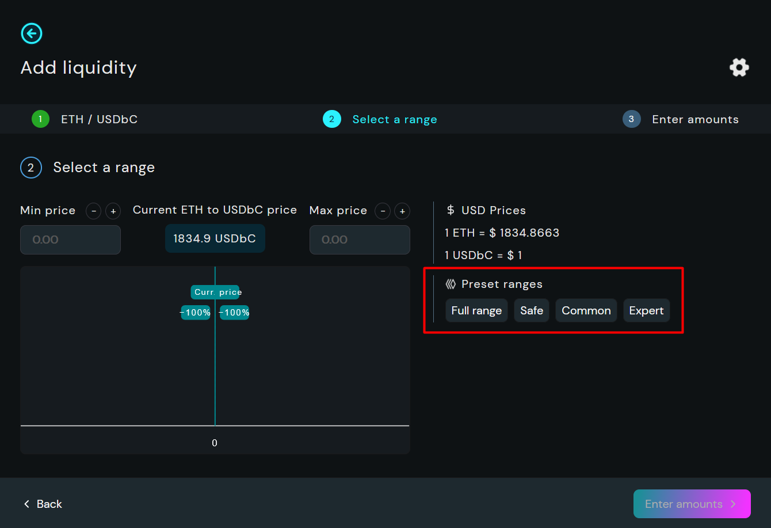Click the Enter amounts gradient button
The image size is (771, 528).
pos(692,504)
